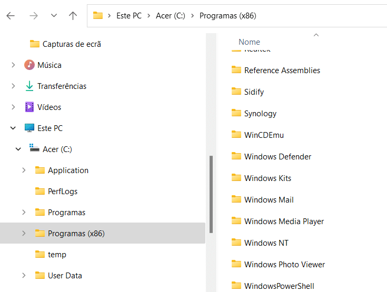
Task: Click the Reference Assemblies folder icon
Action: [236, 70]
